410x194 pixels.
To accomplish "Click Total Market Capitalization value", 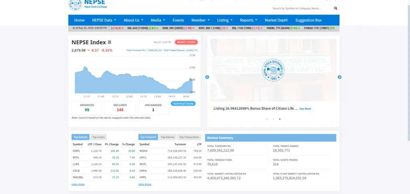I will (224, 178).
